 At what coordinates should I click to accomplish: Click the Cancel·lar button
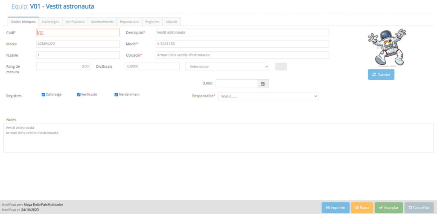(x=419, y=208)
